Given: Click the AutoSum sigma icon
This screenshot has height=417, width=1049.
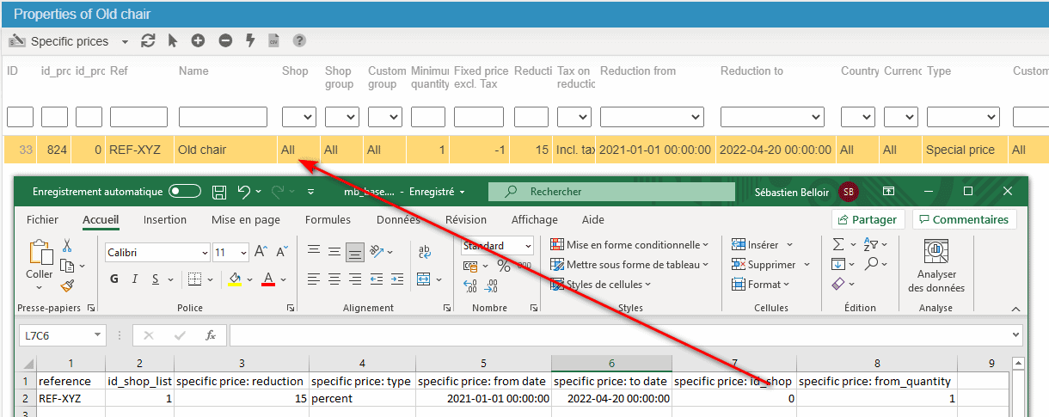Looking at the screenshot, I should click(838, 245).
